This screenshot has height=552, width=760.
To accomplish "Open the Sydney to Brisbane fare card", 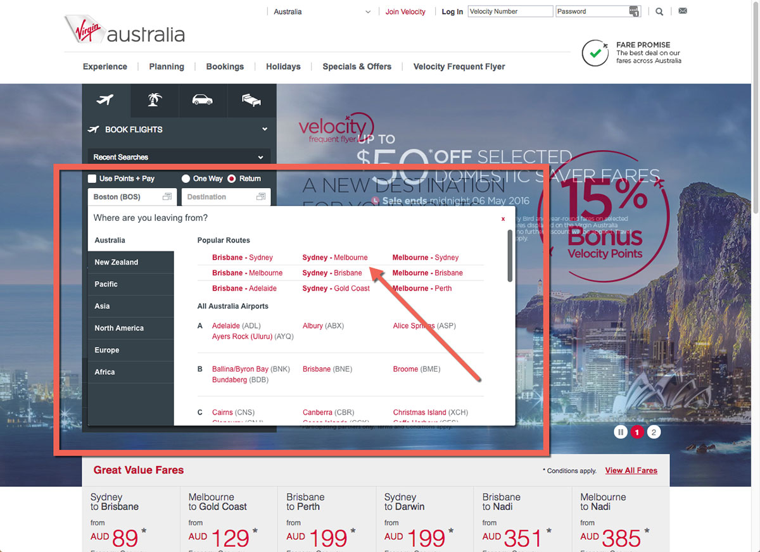I will coord(130,519).
